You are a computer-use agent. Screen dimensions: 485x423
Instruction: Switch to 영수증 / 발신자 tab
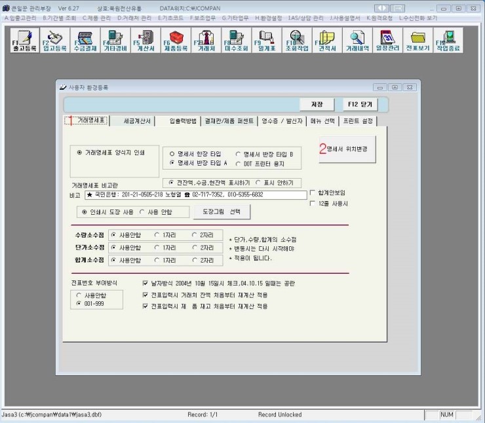coord(282,121)
